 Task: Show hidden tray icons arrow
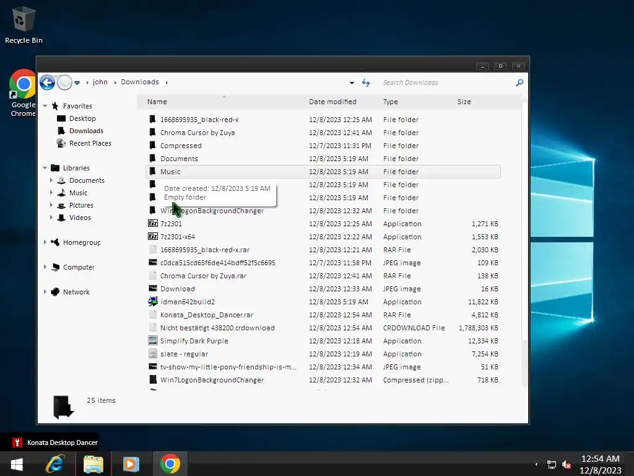(x=537, y=464)
